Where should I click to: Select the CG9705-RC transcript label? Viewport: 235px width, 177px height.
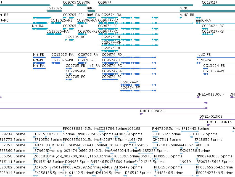click(x=75, y=37)
